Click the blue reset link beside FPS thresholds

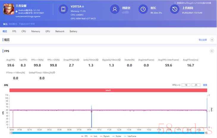[205, 85]
